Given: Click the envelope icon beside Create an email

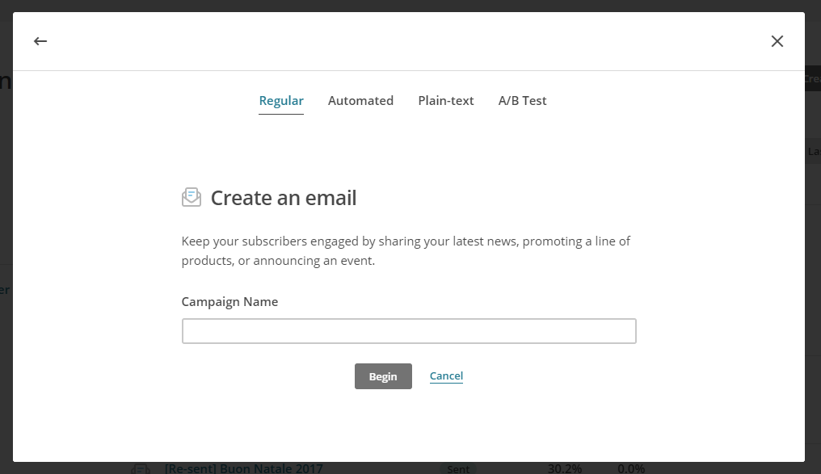Looking at the screenshot, I should tap(192, 196).
